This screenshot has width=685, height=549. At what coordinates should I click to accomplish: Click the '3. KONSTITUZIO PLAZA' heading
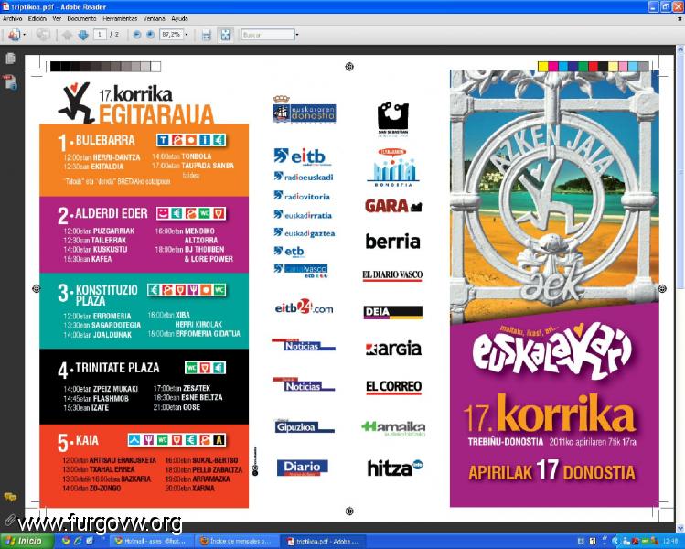(98, 295)
